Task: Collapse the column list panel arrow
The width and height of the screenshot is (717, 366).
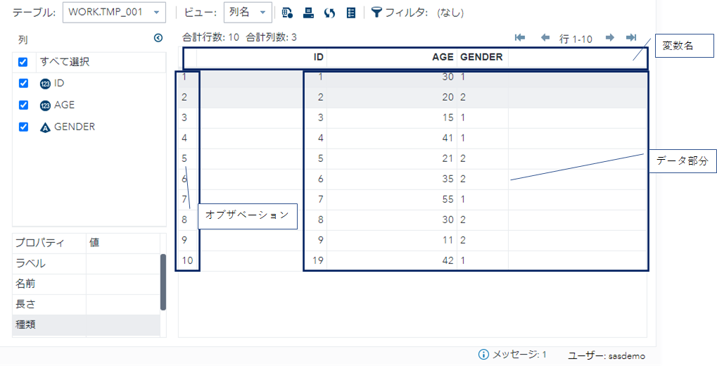Action: (x=158, y=38)
